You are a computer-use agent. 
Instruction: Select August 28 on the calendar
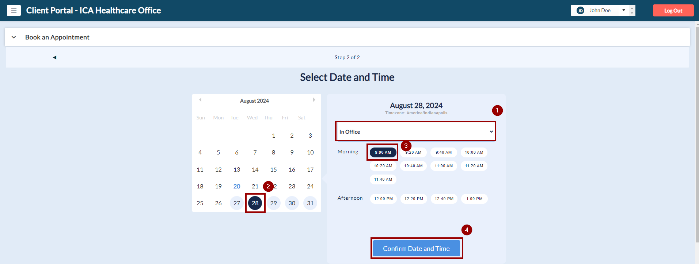(255, 203)
